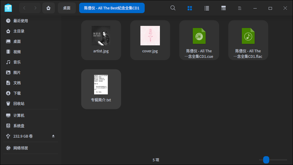The width and height of the screenshot is (293, 165).
Task: Click the 回收站 trash icon
Action: [8, 104]
